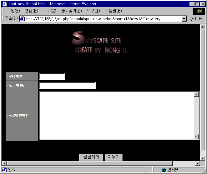Click the Content textarea scroll up arrow

tap(196, 94)
